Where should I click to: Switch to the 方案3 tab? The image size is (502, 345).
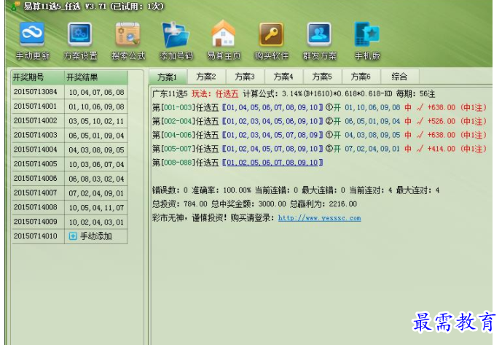pyautogui.click(x=245, y=77)
